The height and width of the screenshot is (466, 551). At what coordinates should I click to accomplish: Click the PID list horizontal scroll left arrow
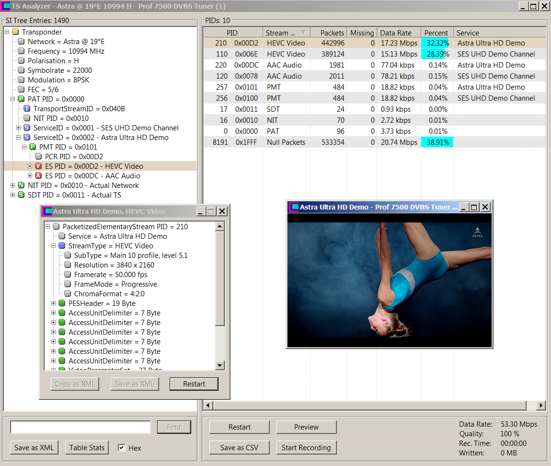coord(208,406)
